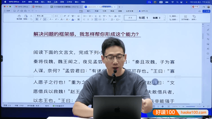The image size is (212, 119).
Task: Open the File (文件) menu
Action: click(x=7, y=11)
